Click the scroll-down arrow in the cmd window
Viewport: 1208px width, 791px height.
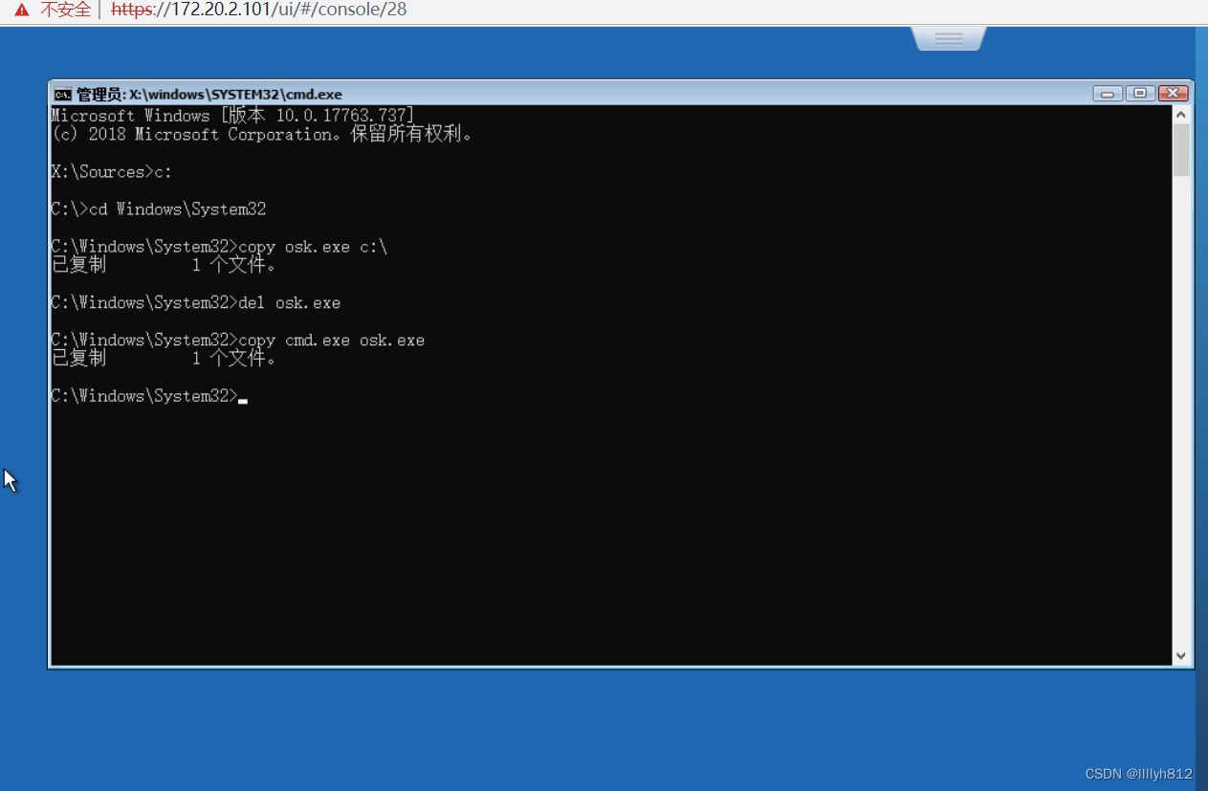pos(1181,656)
